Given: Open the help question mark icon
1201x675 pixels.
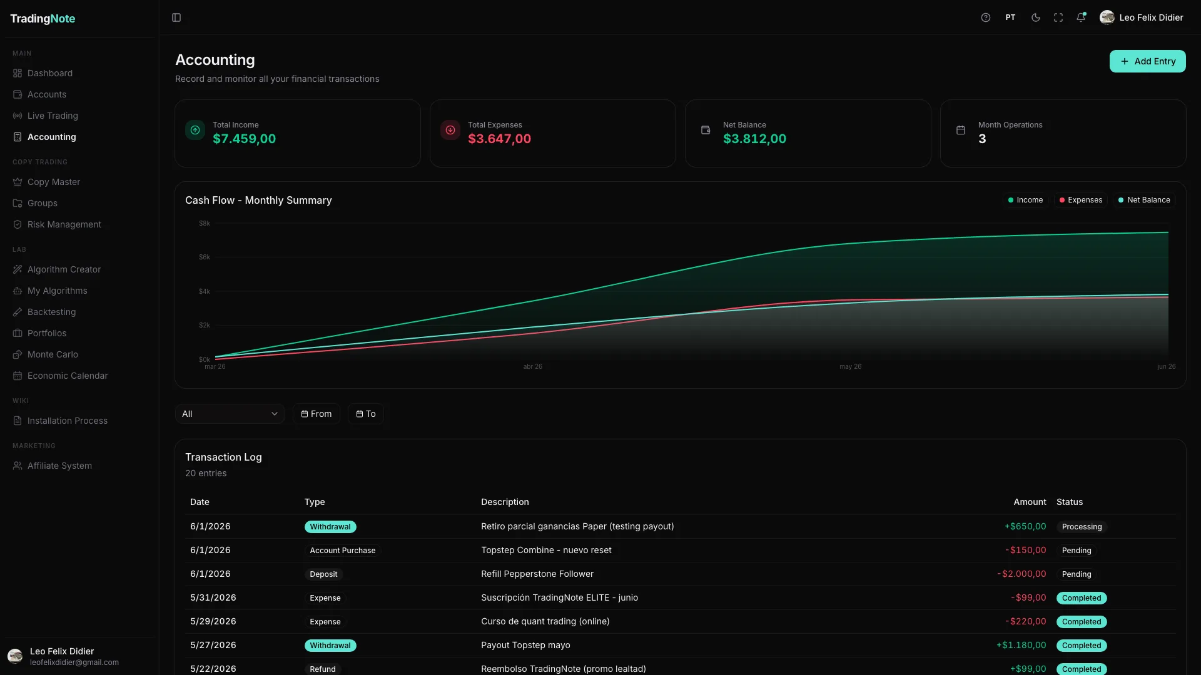Looking at the screenshot, I should pyautogui.click(x=986, y=17).
